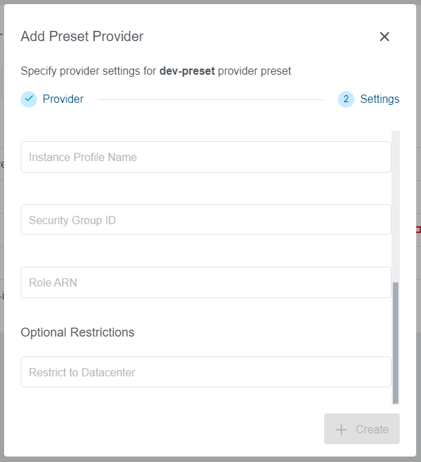Click into the Security Group ID field

(x=206, y=220)
